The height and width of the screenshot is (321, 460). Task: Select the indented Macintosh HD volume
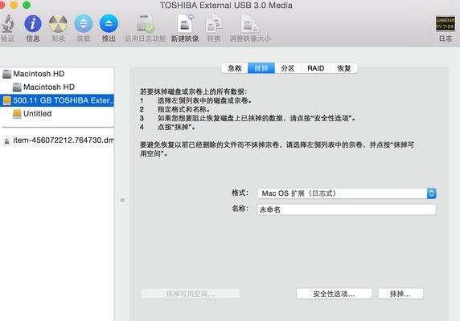pos(57,87)
